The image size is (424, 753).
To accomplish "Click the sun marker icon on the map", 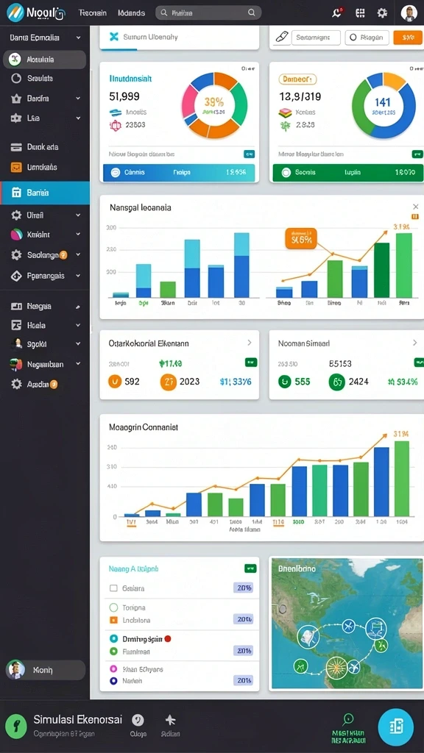I will pos(336,668).
